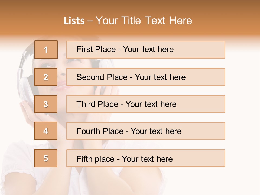Click the bold word 'Lists' in title
Screen dimensions: 260x195
point(74,21)
